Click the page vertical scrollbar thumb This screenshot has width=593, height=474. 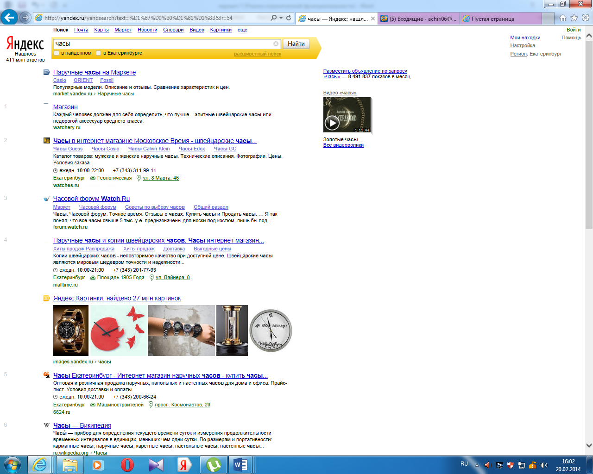pyautogui.click(x=589, y=134)
